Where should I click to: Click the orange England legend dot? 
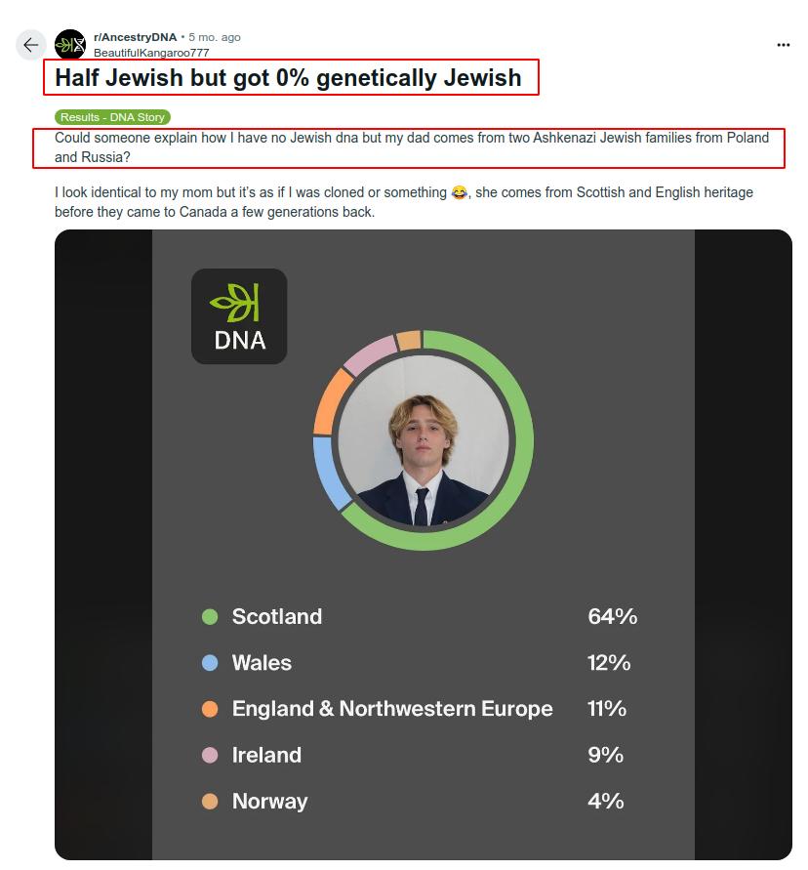coord(210,709)
